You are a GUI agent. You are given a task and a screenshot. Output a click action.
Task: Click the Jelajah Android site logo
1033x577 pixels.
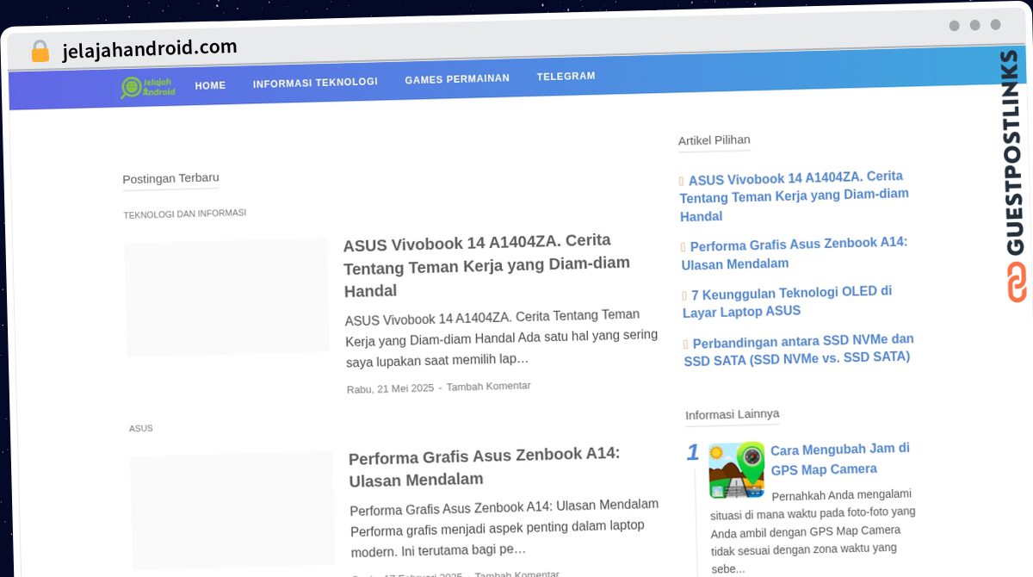148,87
